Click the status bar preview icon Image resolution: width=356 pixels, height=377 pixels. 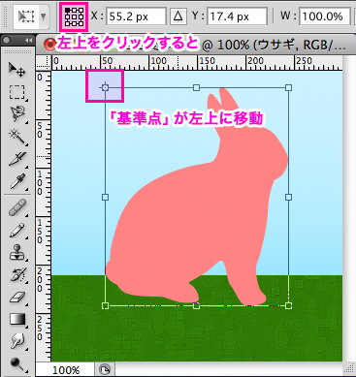105,369
